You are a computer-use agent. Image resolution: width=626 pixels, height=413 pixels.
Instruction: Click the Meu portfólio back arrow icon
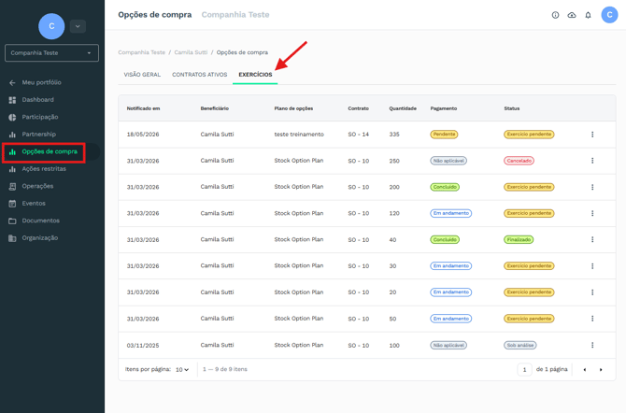(x=12, y=82)
